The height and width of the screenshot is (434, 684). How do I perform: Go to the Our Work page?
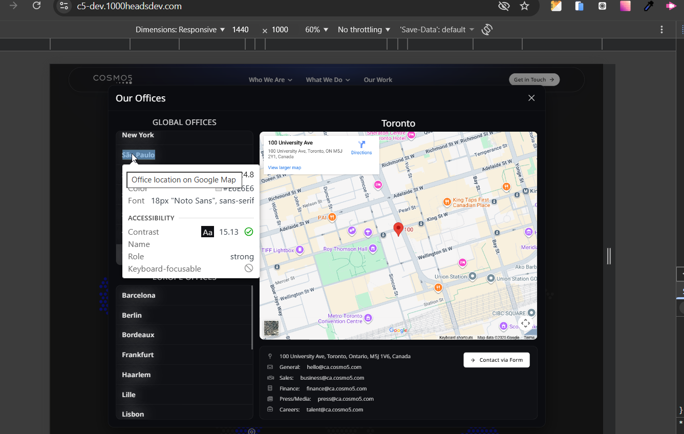click(378, 80)
